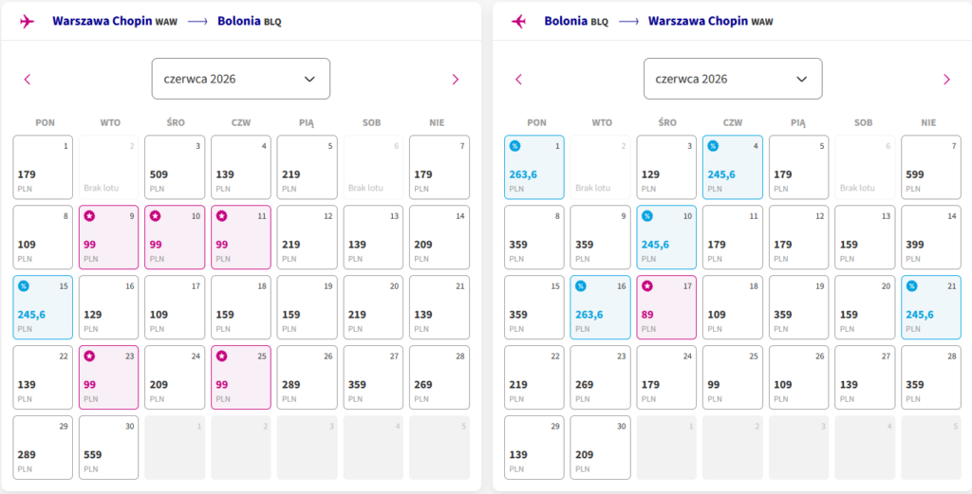Click the percent icon on June 21 return

[x=910, y=285]
